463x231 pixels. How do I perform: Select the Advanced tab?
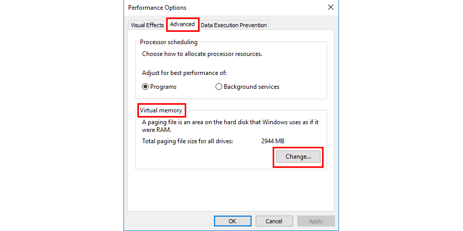coord(183,25)
